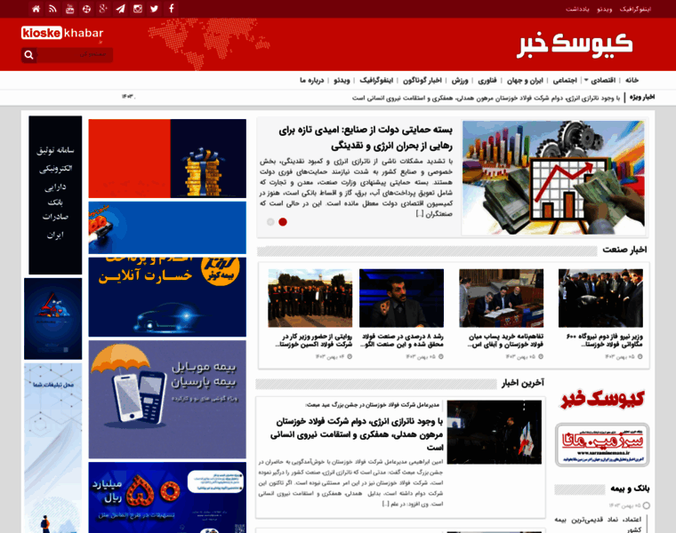Screen dimensions: 676x533
Task: Open the gold coins gift ad banner
Action: coord(167,158)
